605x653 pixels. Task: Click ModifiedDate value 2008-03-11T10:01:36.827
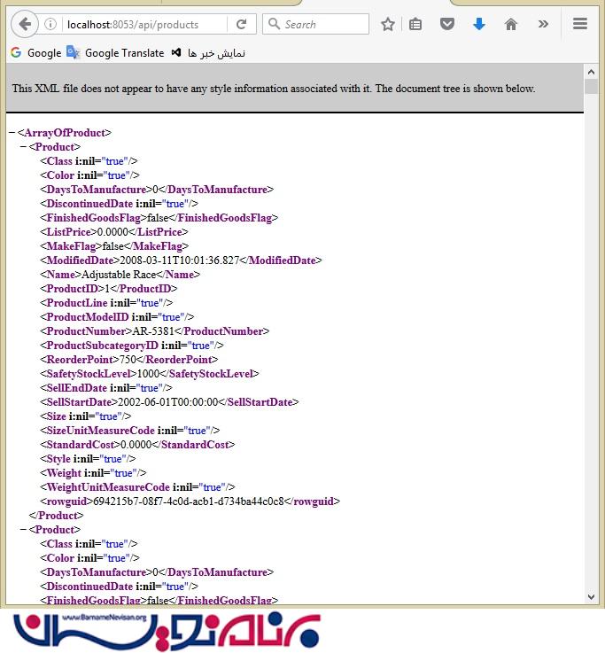click(x=180, y=260)
